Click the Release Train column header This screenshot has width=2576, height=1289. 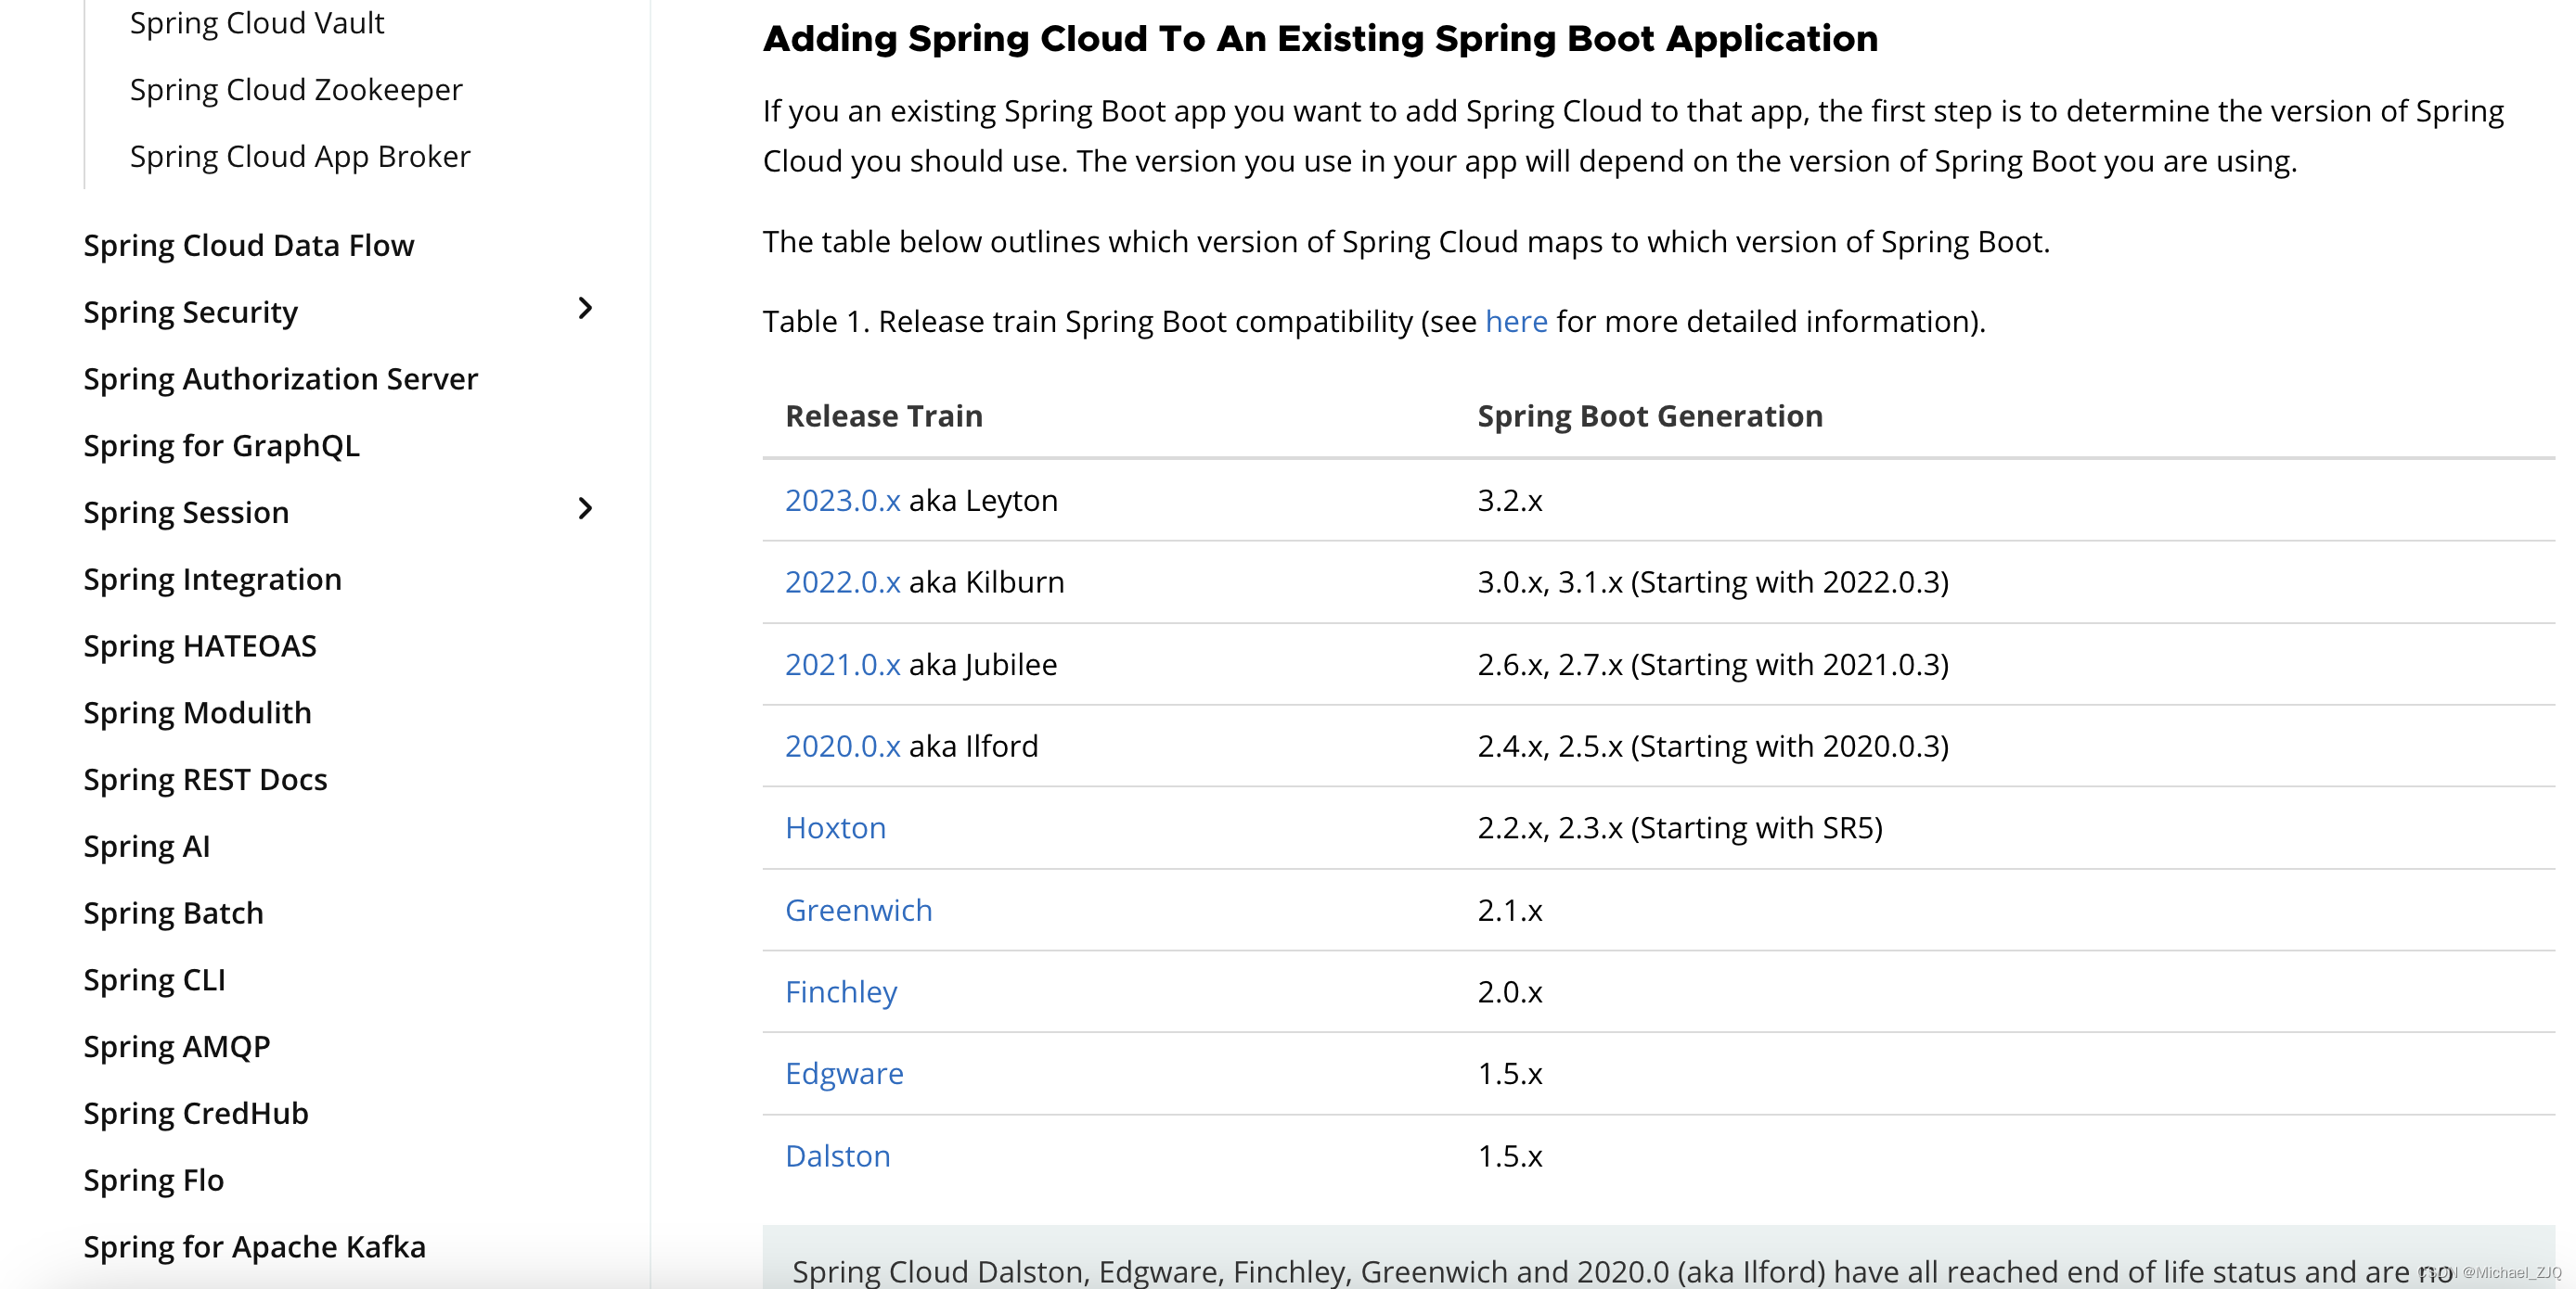pyautogui.click(x=884, y=416)
